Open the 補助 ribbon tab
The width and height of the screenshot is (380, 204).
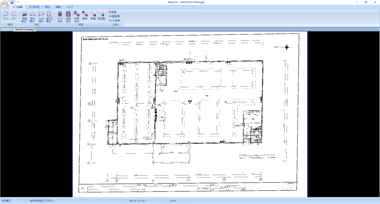[x=58, y=7]
